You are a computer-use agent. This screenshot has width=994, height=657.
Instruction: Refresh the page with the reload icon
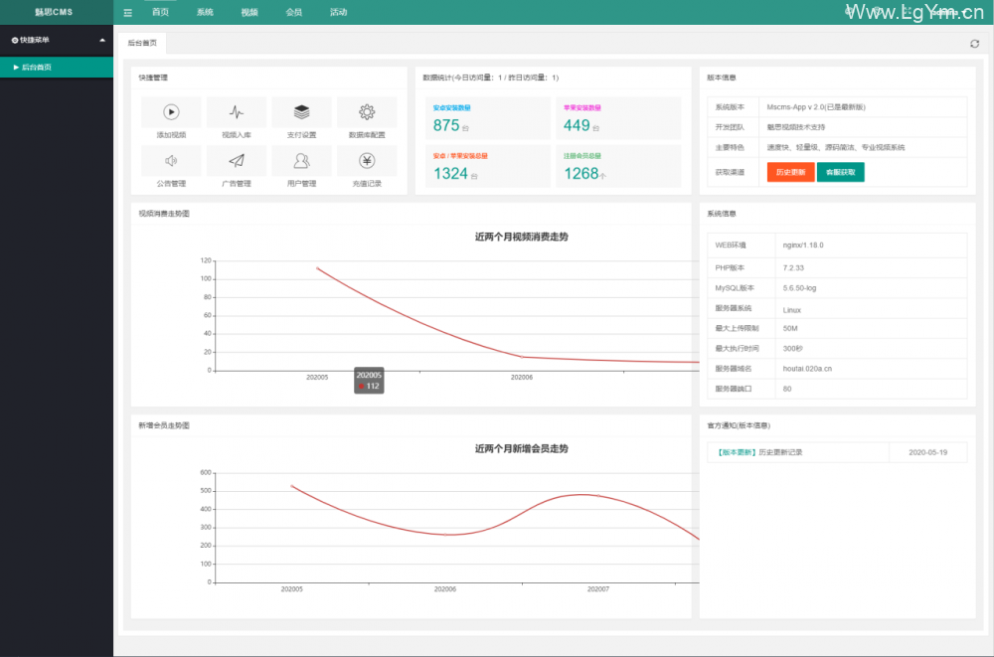point(974,44)
